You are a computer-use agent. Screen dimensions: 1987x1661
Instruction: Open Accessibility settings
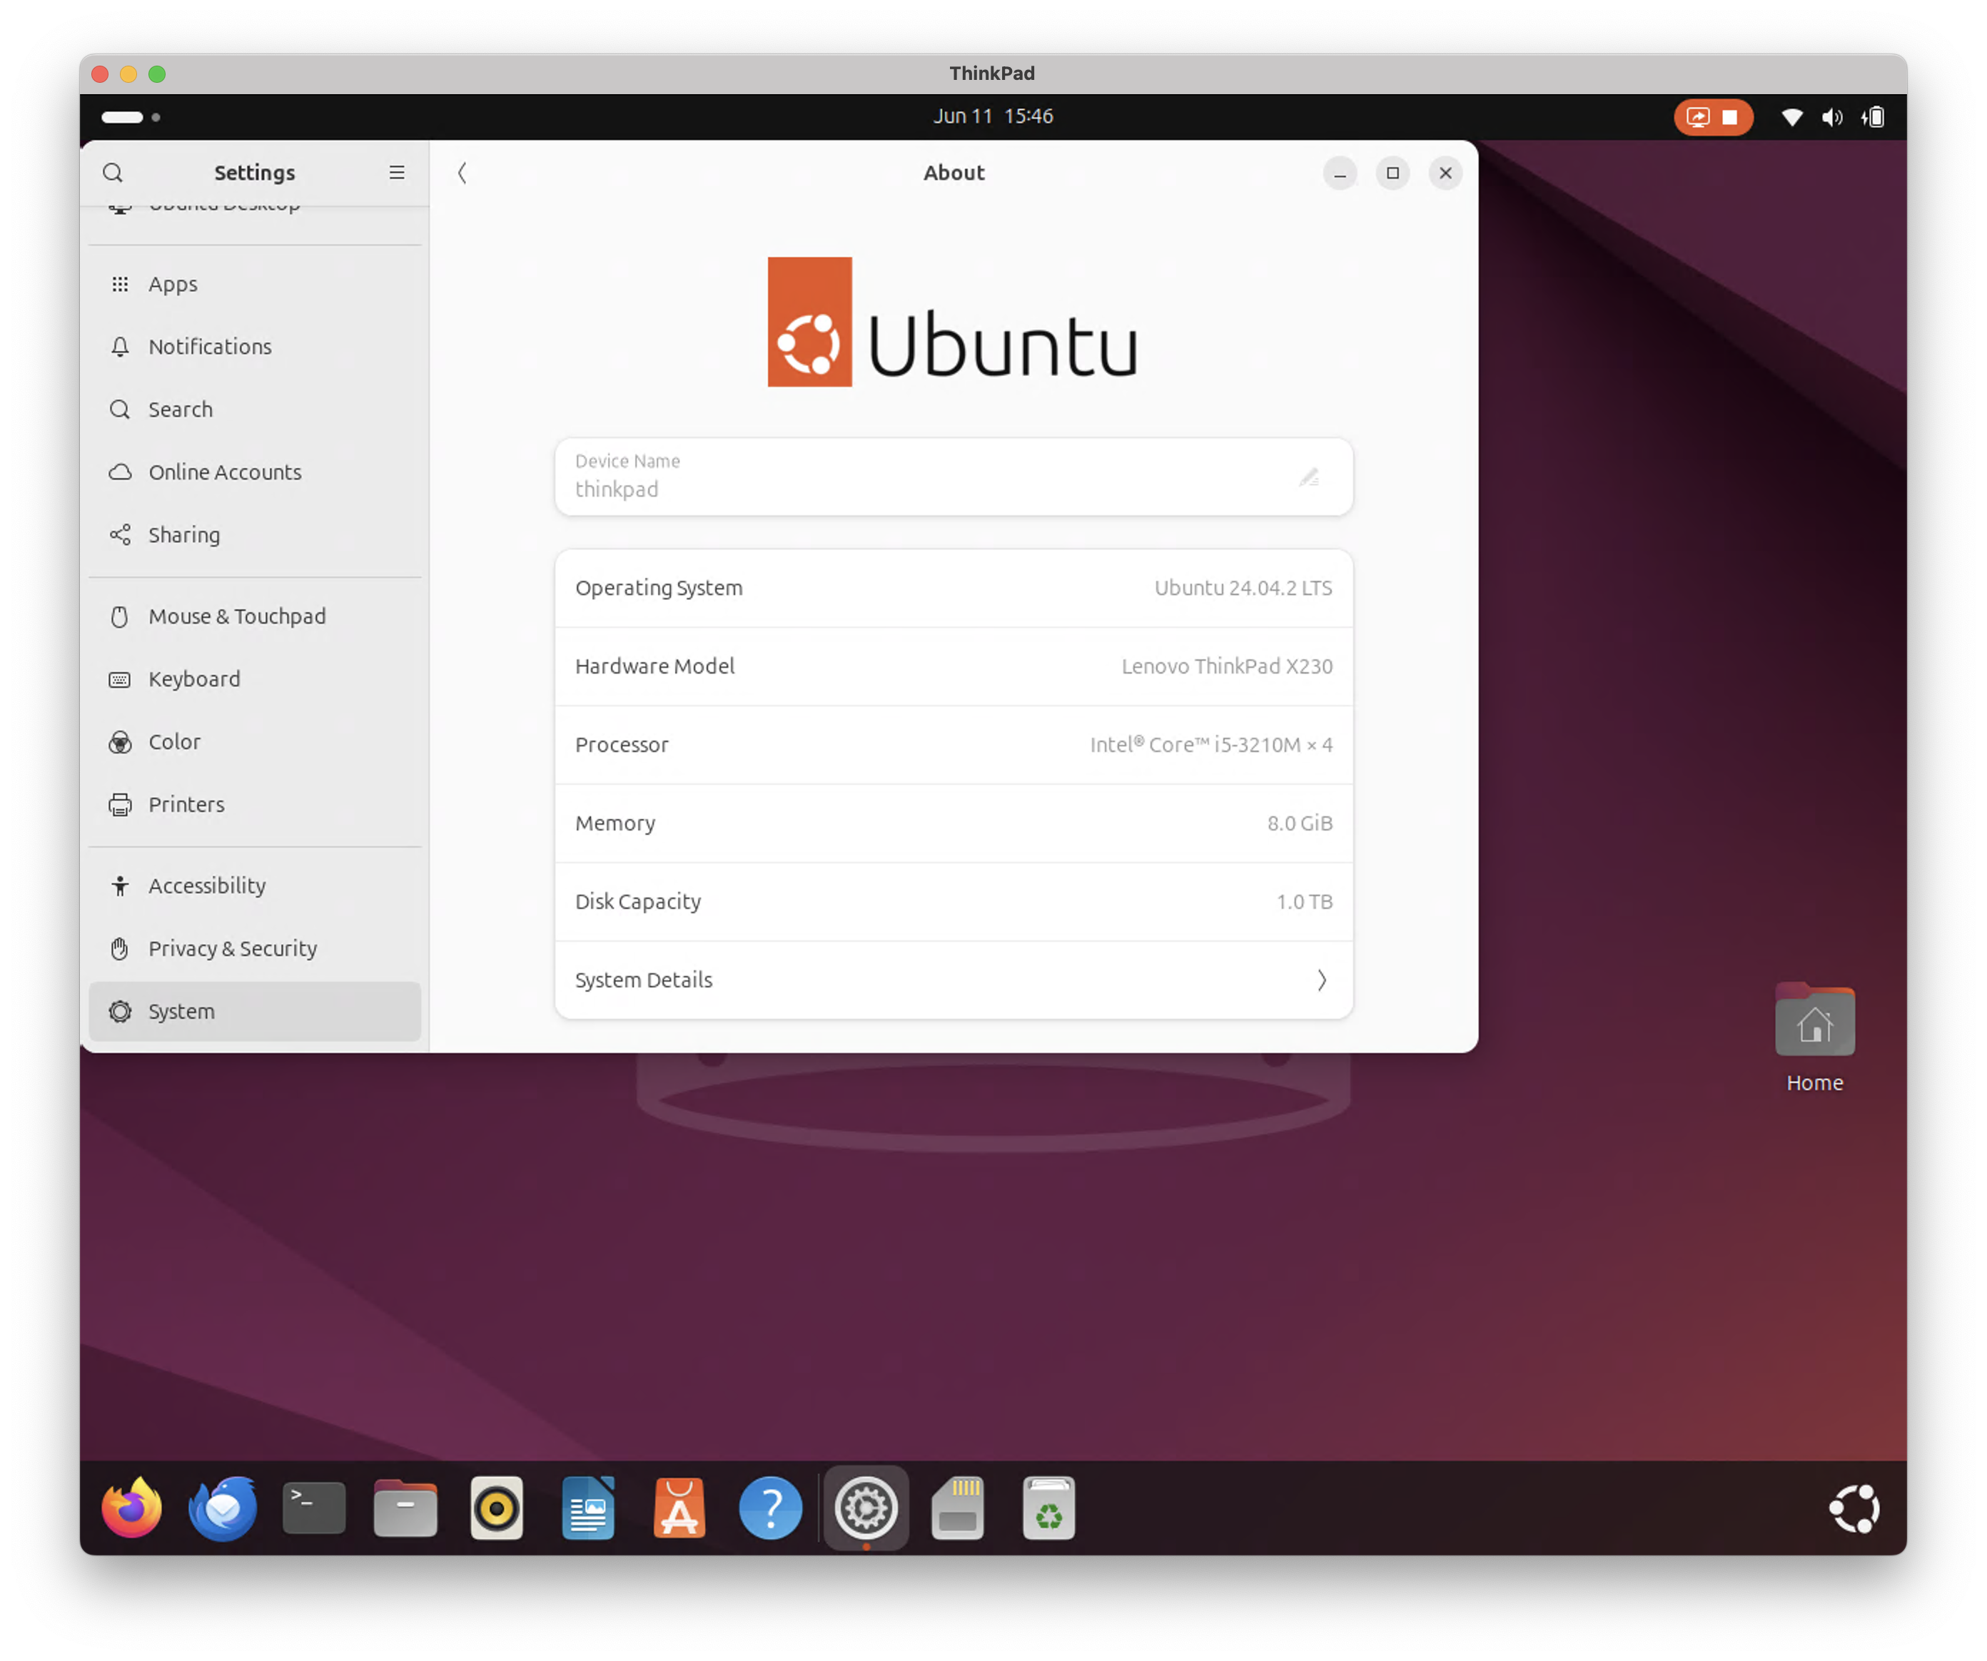point(206,885)
